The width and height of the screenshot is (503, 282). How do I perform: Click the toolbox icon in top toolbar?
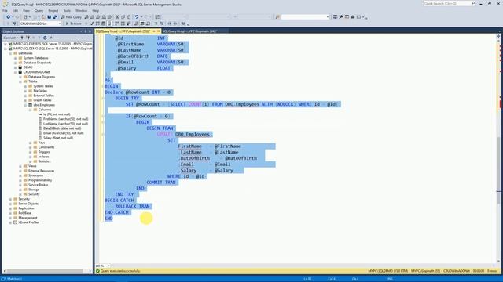[x=353, y=17]
